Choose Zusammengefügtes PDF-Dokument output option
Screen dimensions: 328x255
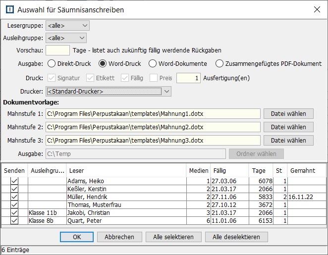(x=219, y=63)
